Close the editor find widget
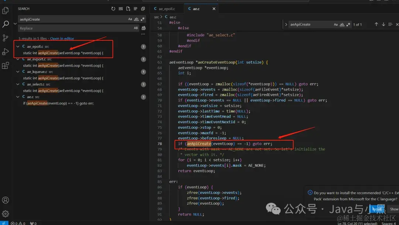Image resolution: width=399 pixels, height=225 pixels. coord(397,24)
